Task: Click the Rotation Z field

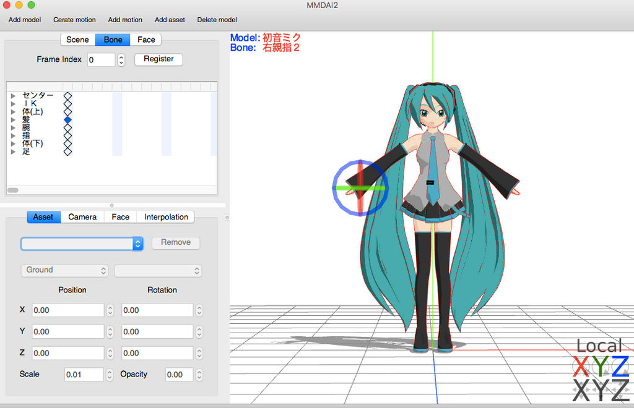Action: [157, 353]
